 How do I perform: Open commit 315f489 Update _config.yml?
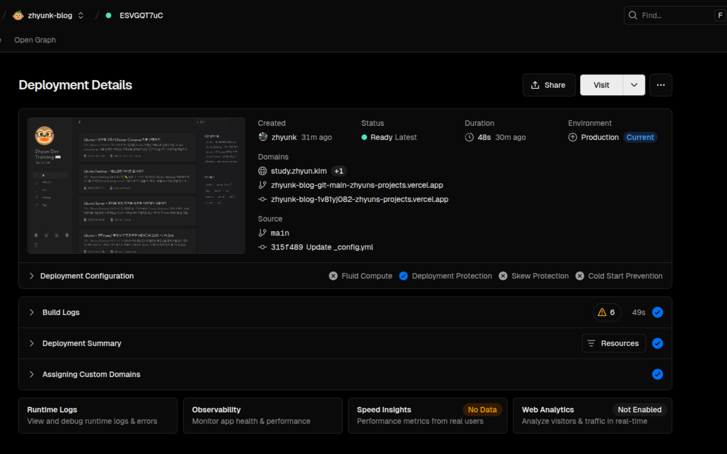[322, 247]
